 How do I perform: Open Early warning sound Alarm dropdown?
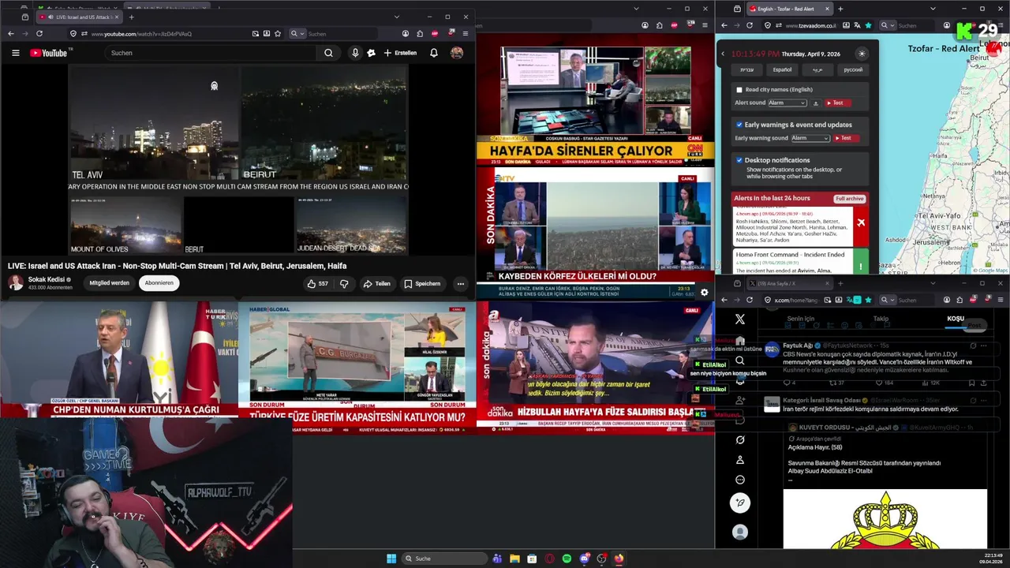tap(810, 138)
